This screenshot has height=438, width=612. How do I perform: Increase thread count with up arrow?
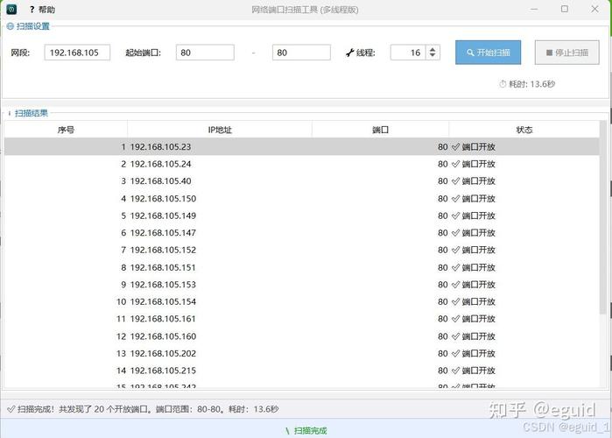433,49
